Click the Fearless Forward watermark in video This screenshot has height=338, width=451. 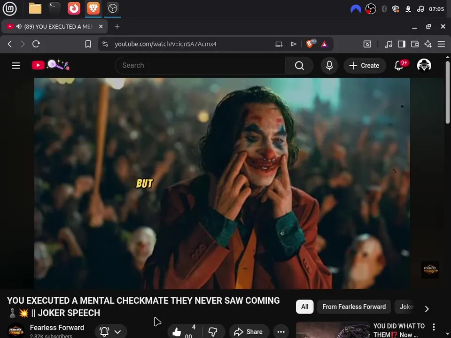tap(430, 269)
